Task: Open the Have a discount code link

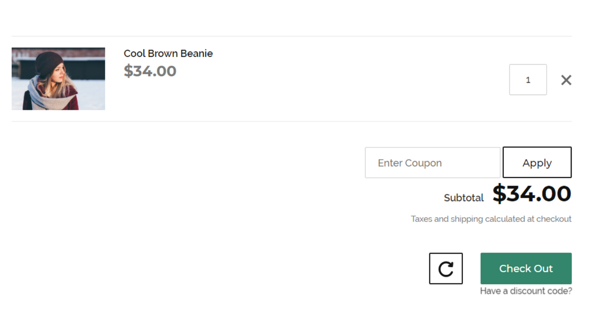Action: pos(526,291)
